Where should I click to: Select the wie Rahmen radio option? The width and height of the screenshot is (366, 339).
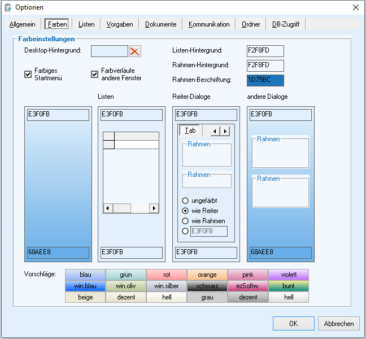click(185, 221)
